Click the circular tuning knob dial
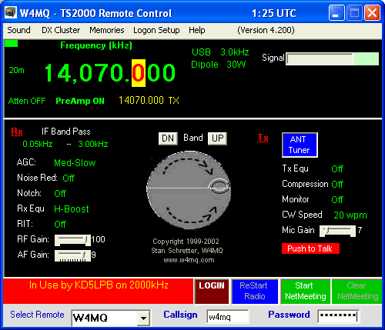 [x=189, y=189]
